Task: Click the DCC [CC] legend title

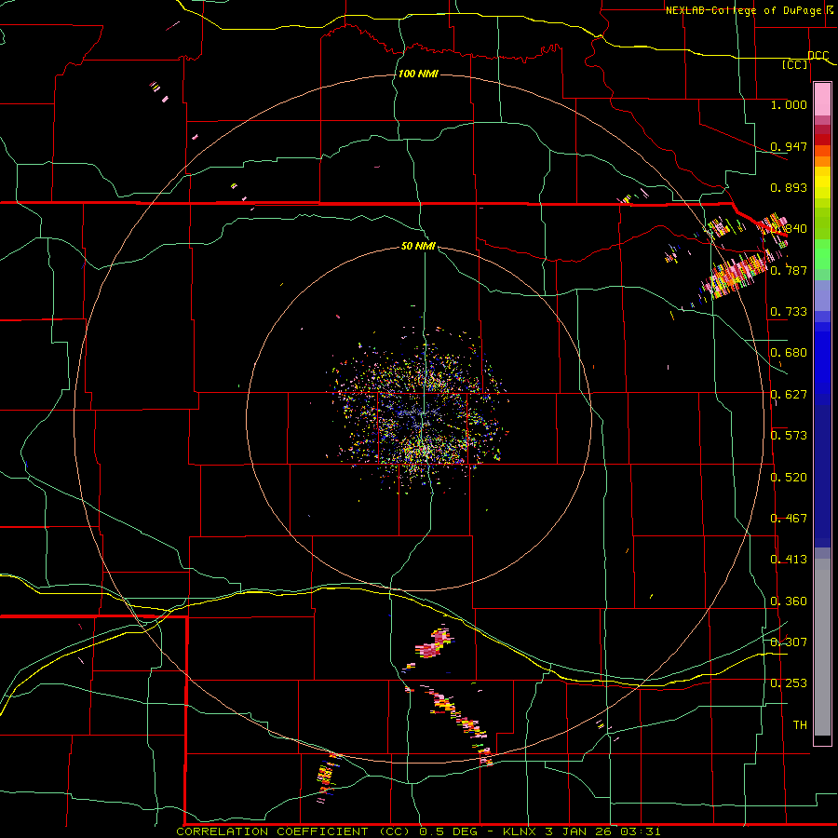Action: click(806, 60)
